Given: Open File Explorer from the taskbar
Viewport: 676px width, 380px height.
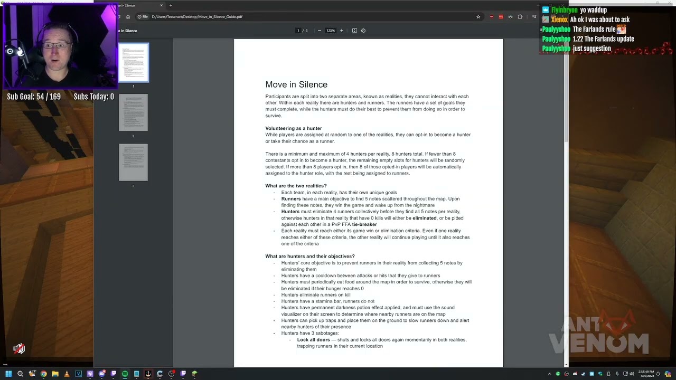Looking at the screenshot, I should (55, 374).
